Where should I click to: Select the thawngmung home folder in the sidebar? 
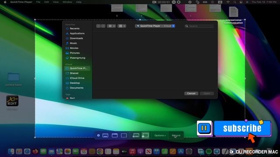(77, 58)
